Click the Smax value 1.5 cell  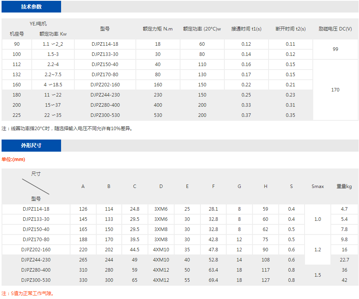click(x=318, y=275)
